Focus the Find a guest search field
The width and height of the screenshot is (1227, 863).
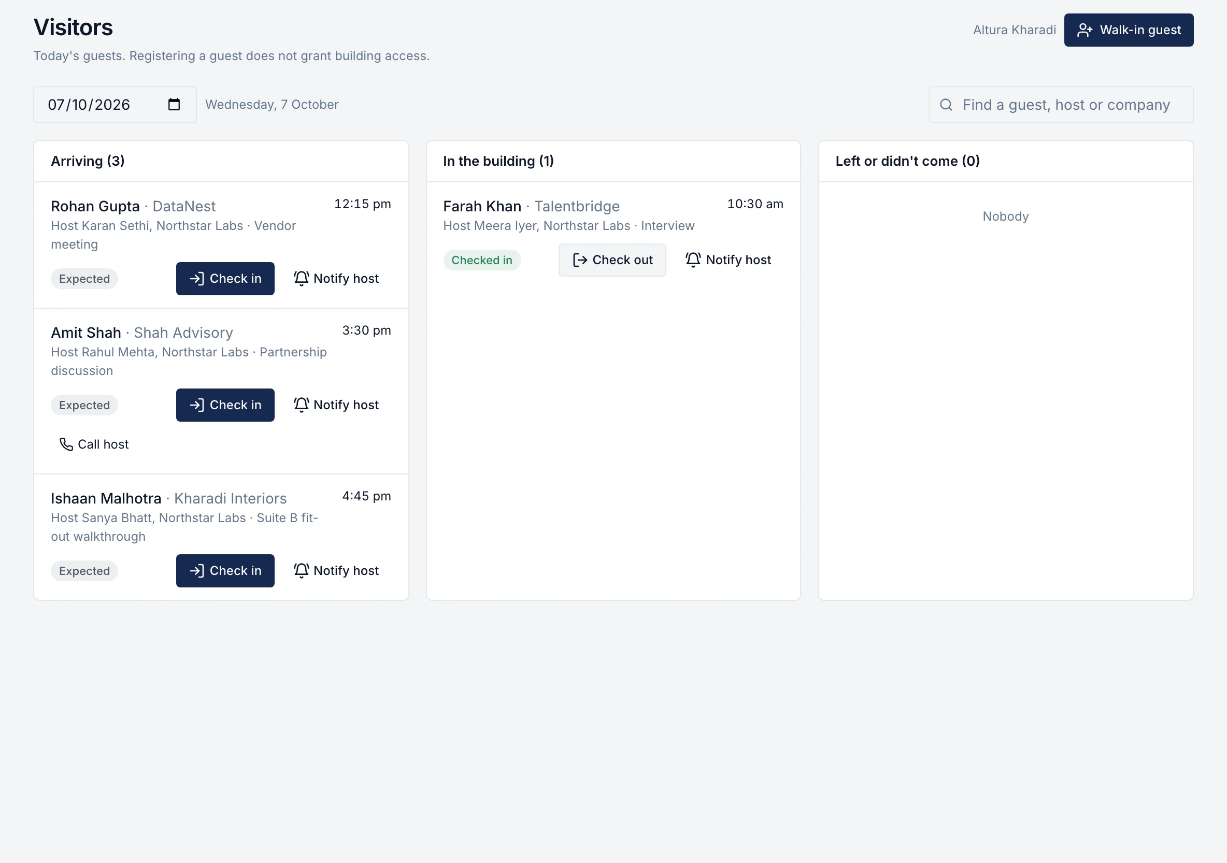point(1061,105)
